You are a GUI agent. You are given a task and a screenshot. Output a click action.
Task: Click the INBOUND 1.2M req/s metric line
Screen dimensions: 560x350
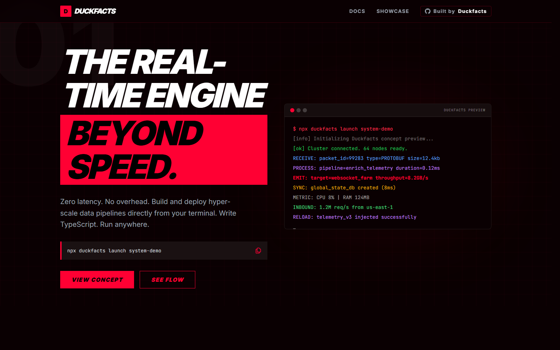[x=343, y=207]
